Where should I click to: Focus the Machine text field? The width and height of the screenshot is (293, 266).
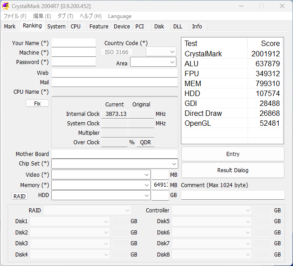point(74,52)
